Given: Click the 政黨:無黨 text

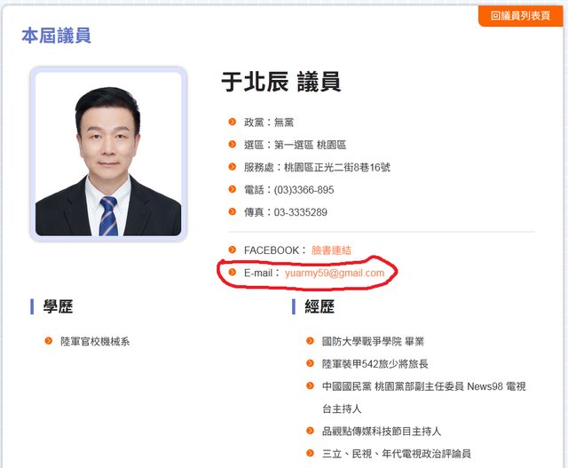Looking at the screenshot, I should click(269, 123).
